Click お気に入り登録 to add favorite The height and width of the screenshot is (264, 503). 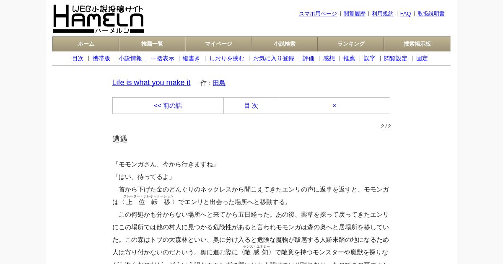(274, 58)
